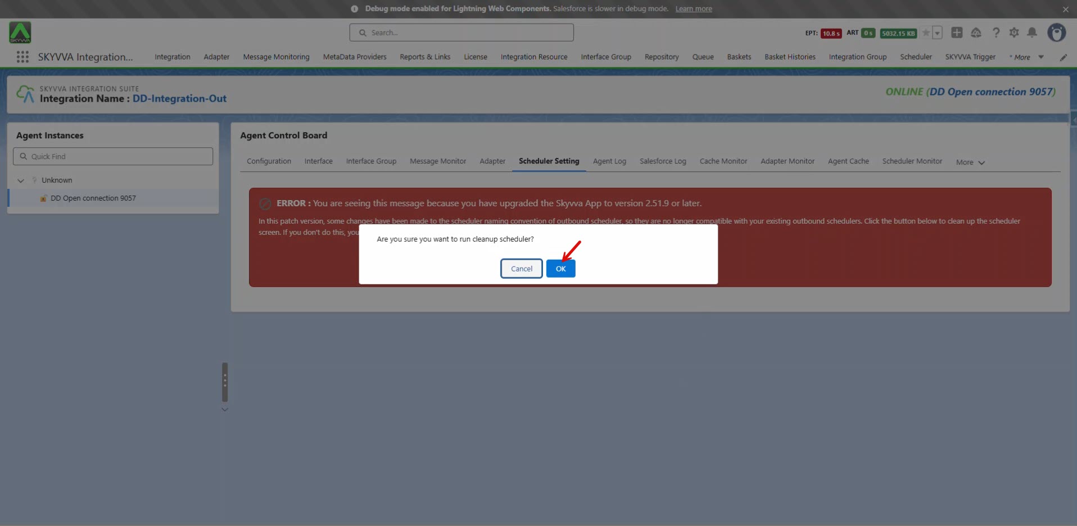1077x526 pixels.
Task: Open the Help question mark icon
Action: tap(996, 33)
